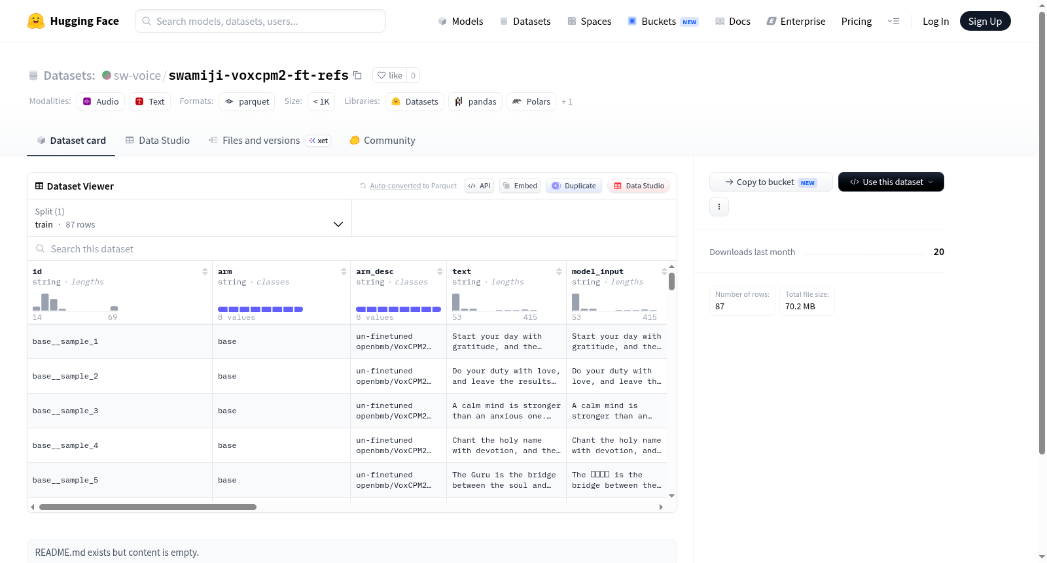
Task: Select the parquet format tag
Action: (247, 101)
